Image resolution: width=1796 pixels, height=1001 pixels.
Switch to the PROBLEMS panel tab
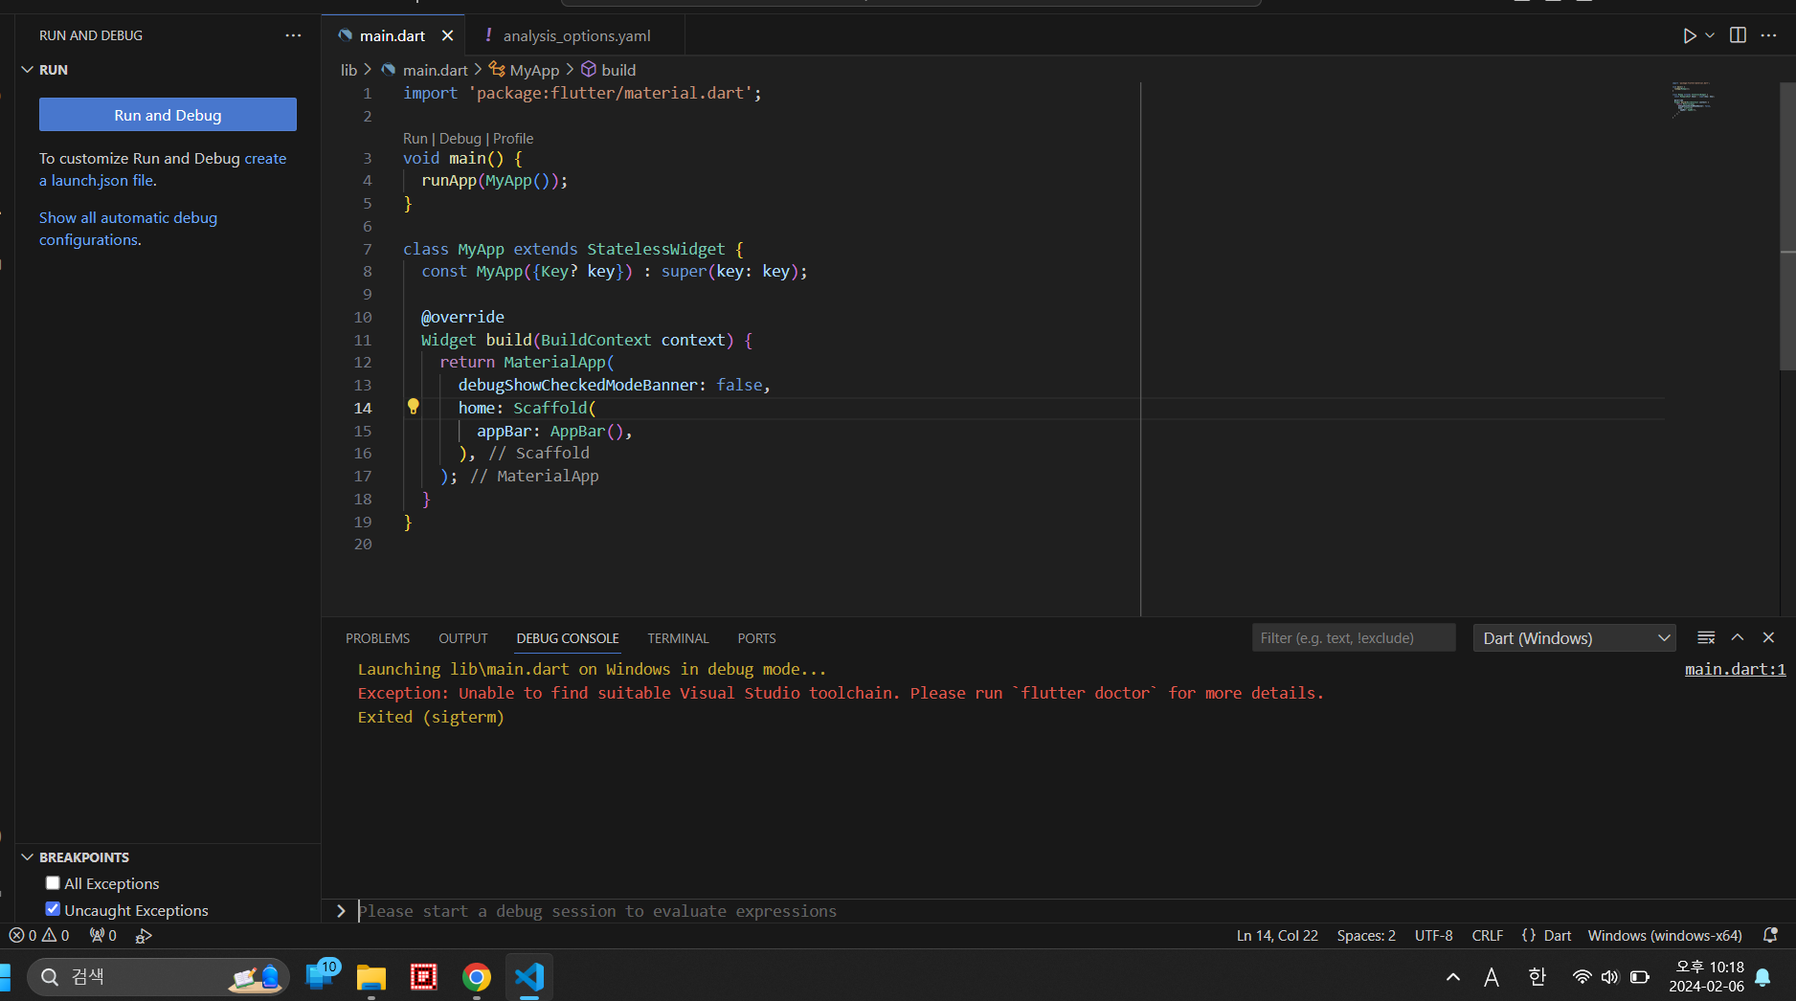[x=377, y=638]
